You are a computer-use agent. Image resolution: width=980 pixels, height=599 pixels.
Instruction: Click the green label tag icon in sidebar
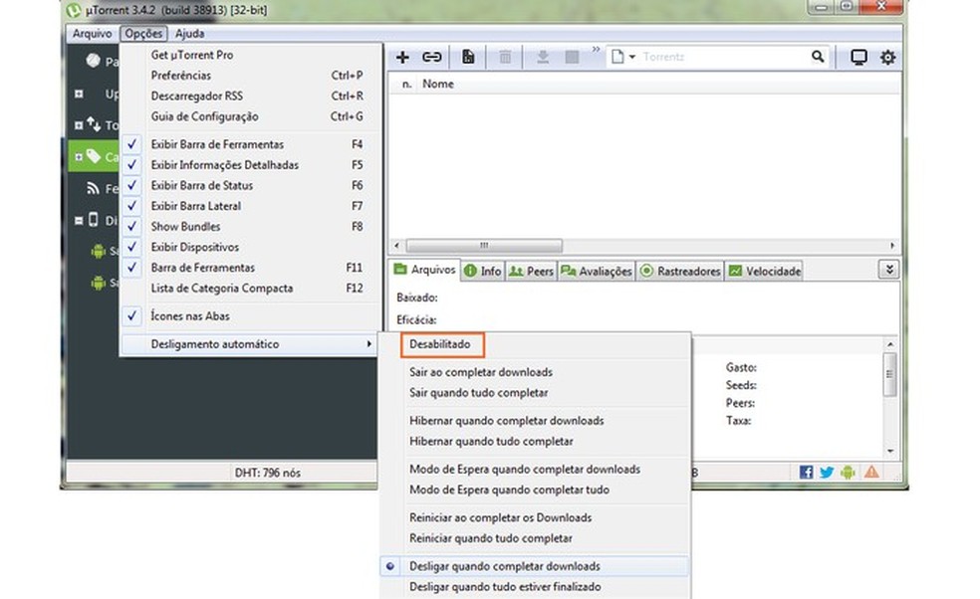tap(94, 156)
